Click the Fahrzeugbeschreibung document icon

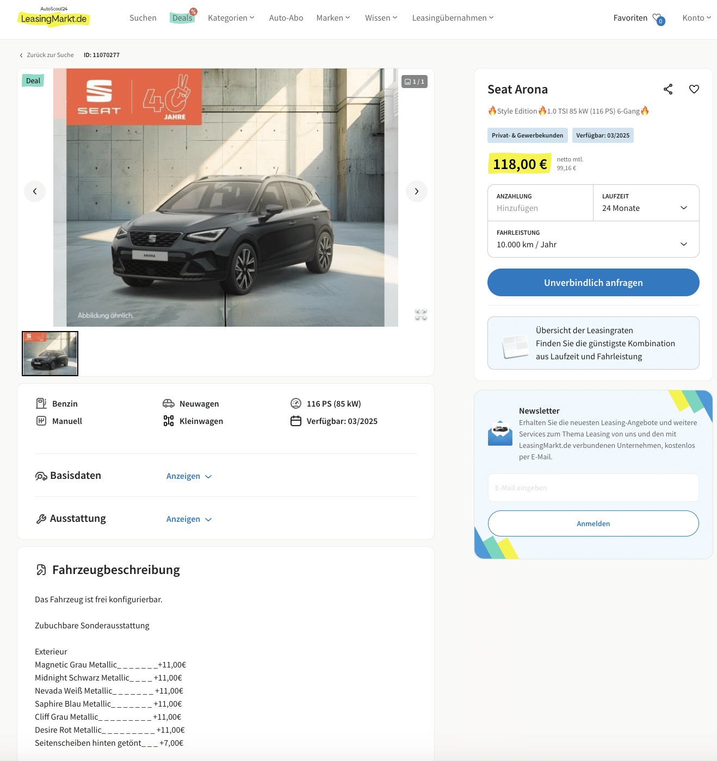pos(41,570)
